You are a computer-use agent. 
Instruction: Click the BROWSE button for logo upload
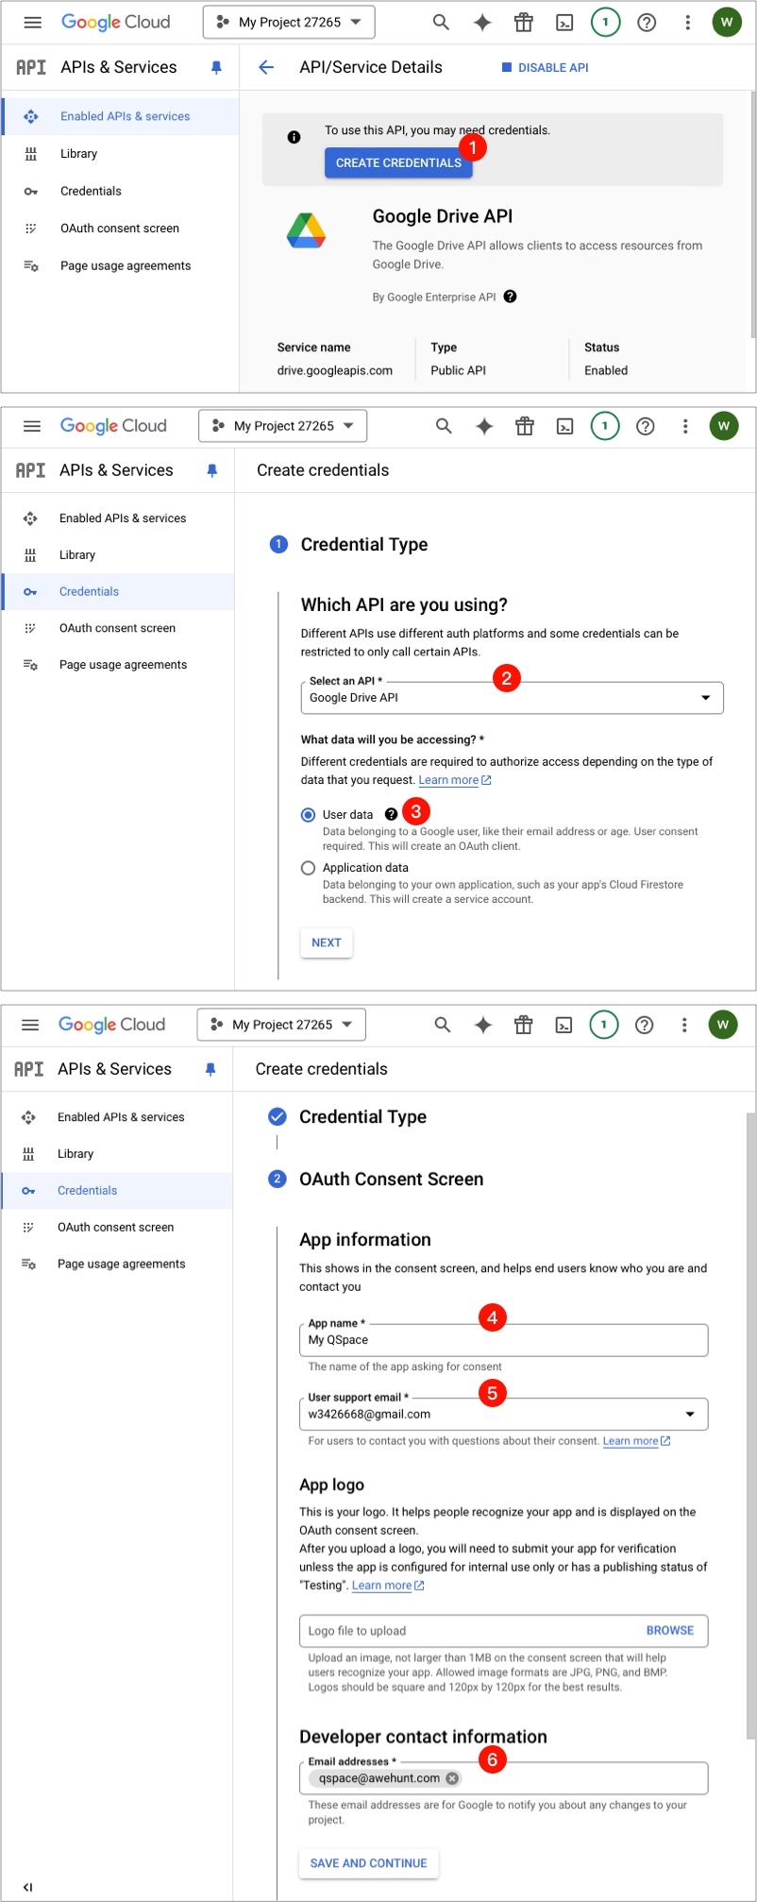669,1630
